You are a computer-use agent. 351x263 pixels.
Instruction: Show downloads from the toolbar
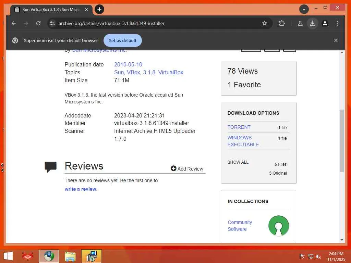pos(313,23)
